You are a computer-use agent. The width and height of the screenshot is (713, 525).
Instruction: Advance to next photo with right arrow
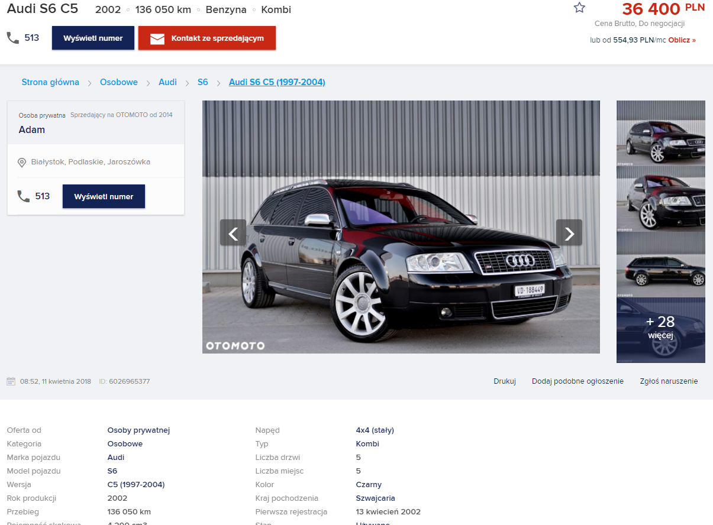[x=569, y=233]
